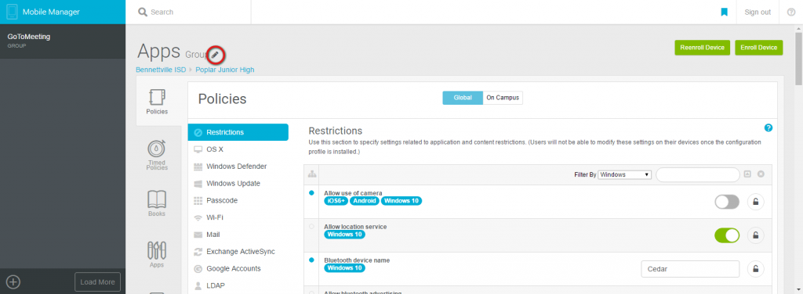
Task: Click the filter text field
Action: [697, 174]
